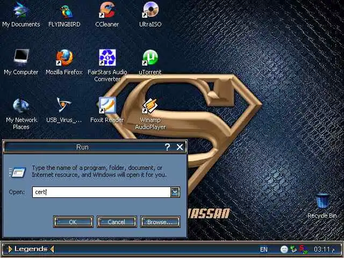The height and width of the screenshot is (258, 344).
Task: Click the Run dialog help question mark
Action: point(167,147)
